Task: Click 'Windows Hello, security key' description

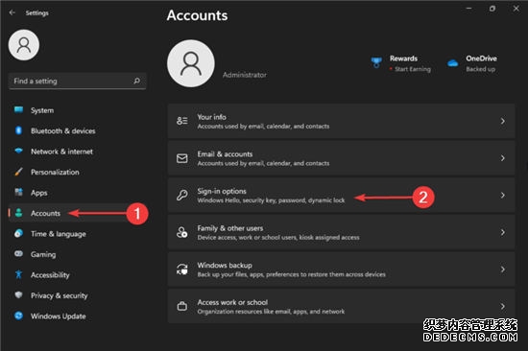Action: click(x=271, y=200)
